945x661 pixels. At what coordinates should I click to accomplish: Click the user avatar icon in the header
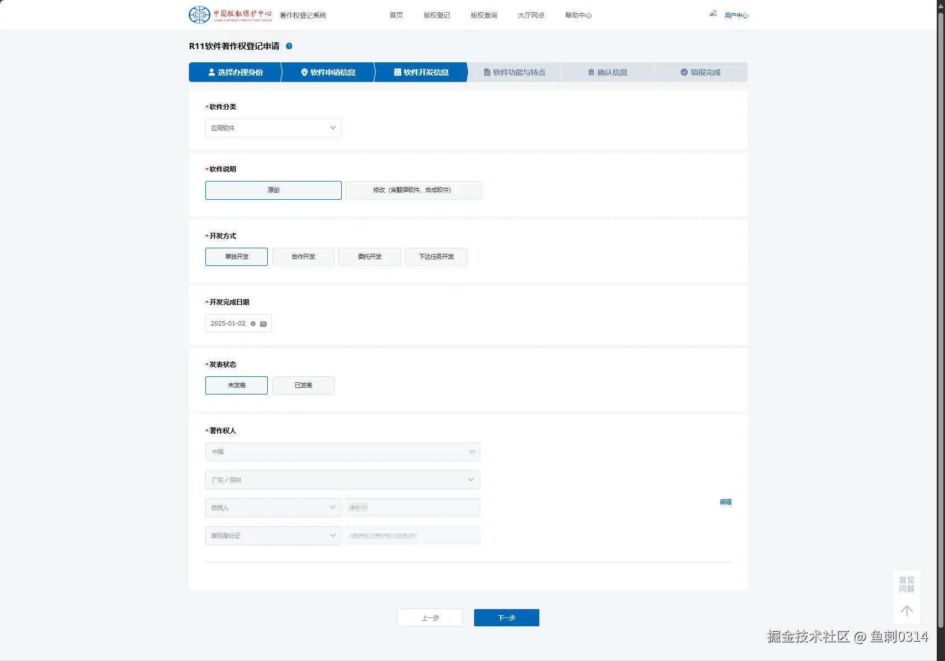click(x=713, y=14)
